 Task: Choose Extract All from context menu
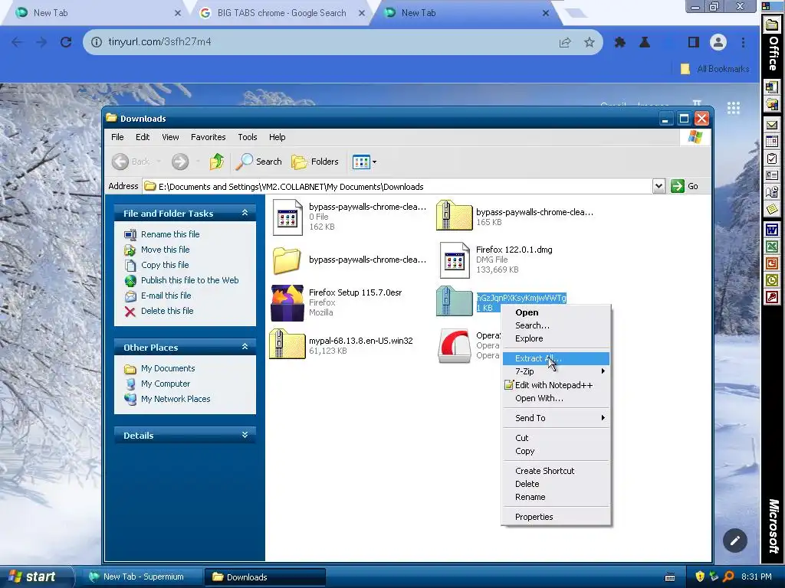coord(556,358)
